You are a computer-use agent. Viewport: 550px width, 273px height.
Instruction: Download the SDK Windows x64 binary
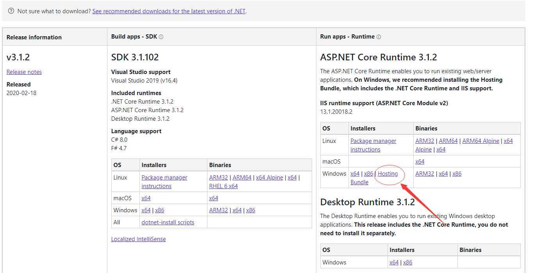pos(237,210)
